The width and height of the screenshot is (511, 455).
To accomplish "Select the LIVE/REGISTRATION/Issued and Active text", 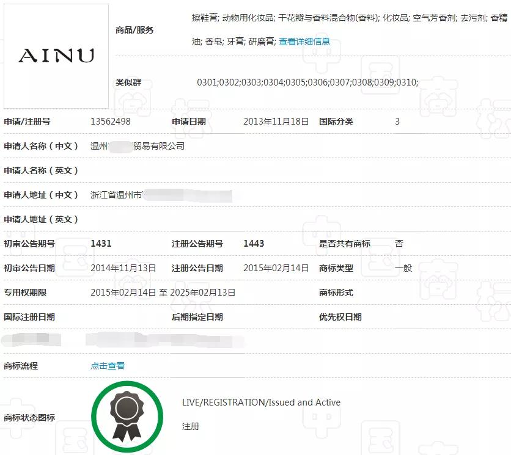I will [x=262, y=402].
